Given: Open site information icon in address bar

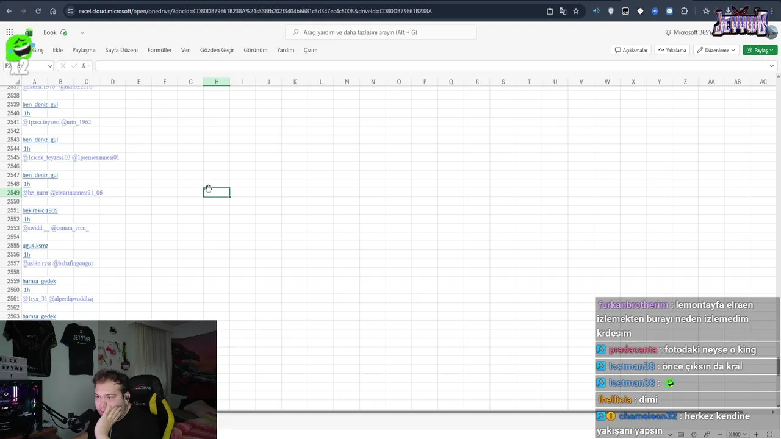Looking at the screenshot, I should point(70,11).
